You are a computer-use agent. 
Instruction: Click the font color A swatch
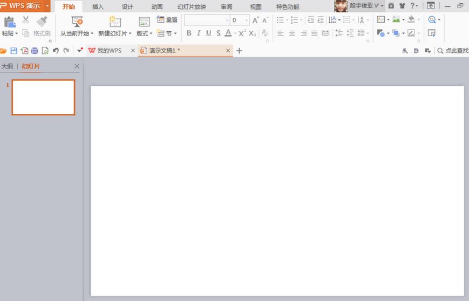point(228,33)
